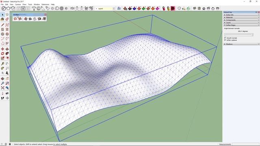Click the V-Ray Fur icon
Image resolution: width=260 pixels, height=146 pixels.
(x=86, y=8)
